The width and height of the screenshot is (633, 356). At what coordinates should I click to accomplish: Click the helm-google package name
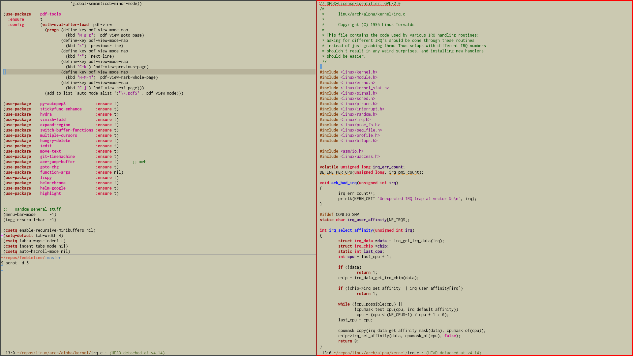pos(53,188)
